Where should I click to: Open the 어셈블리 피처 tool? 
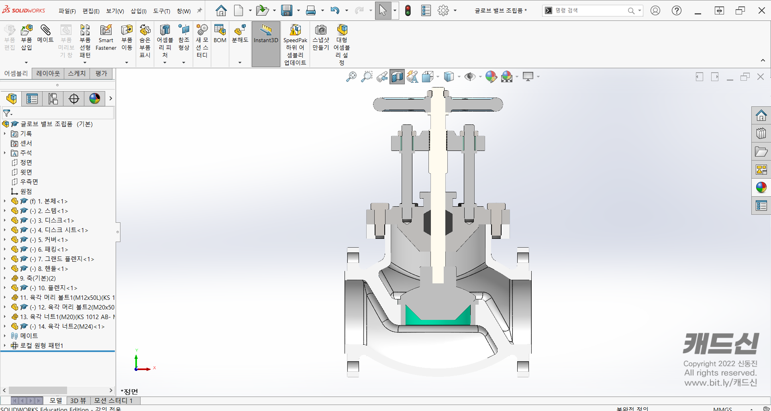pyautogui.click(x=165, y=30)
